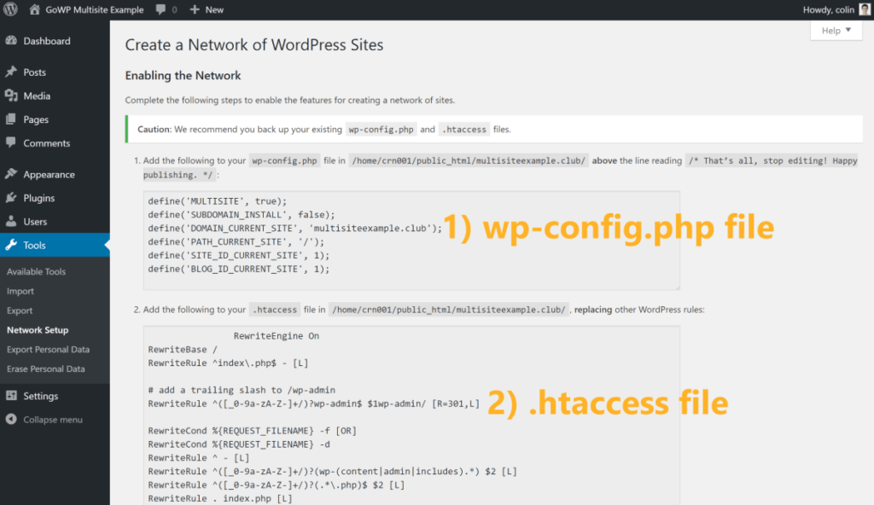This screenshot has height=505, width=874.
Task: Open the comments bubble icon in the admin bar
Action: pyautogui.click(x=160, y=9)
